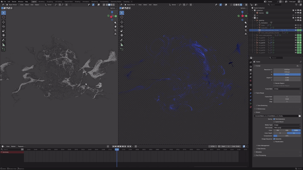Set Color Depth to 8
Image resolution: width=303 pixels, height=170 pixels.
[x=280, y=133]
